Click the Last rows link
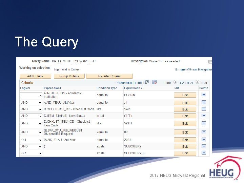 click(x=204, y=83)
